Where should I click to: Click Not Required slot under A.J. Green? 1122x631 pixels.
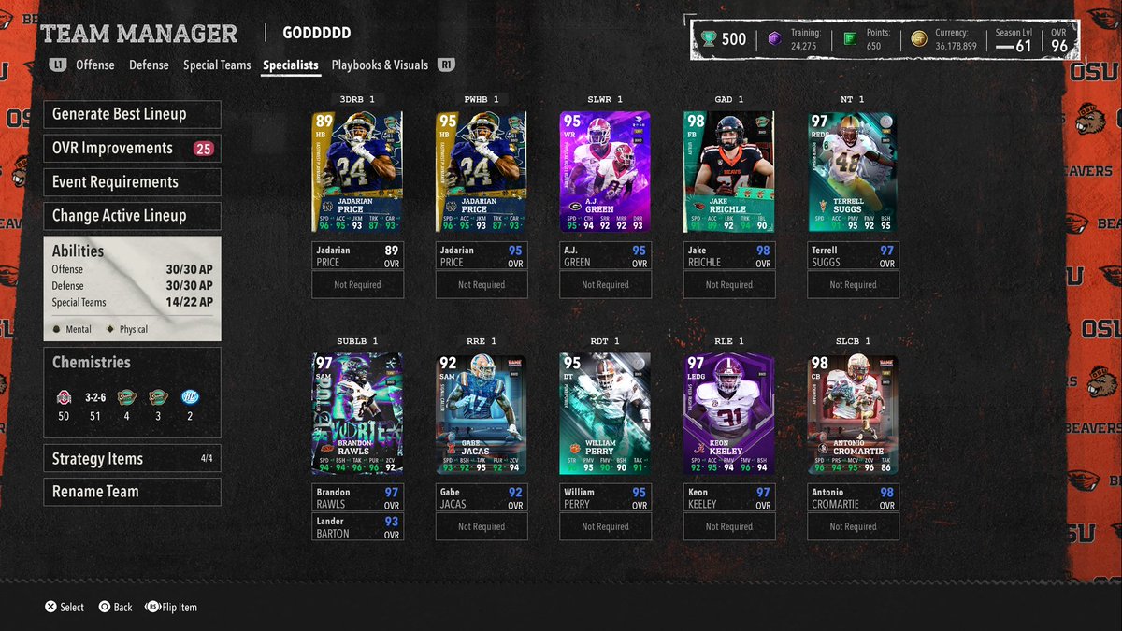click(605, 285)
